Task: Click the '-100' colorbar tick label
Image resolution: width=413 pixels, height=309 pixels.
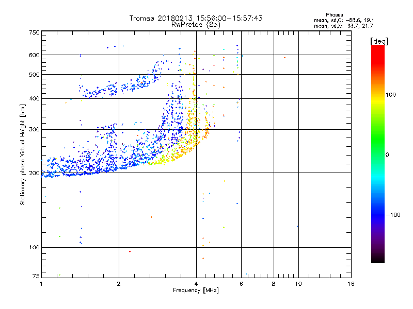Action: 393,215
